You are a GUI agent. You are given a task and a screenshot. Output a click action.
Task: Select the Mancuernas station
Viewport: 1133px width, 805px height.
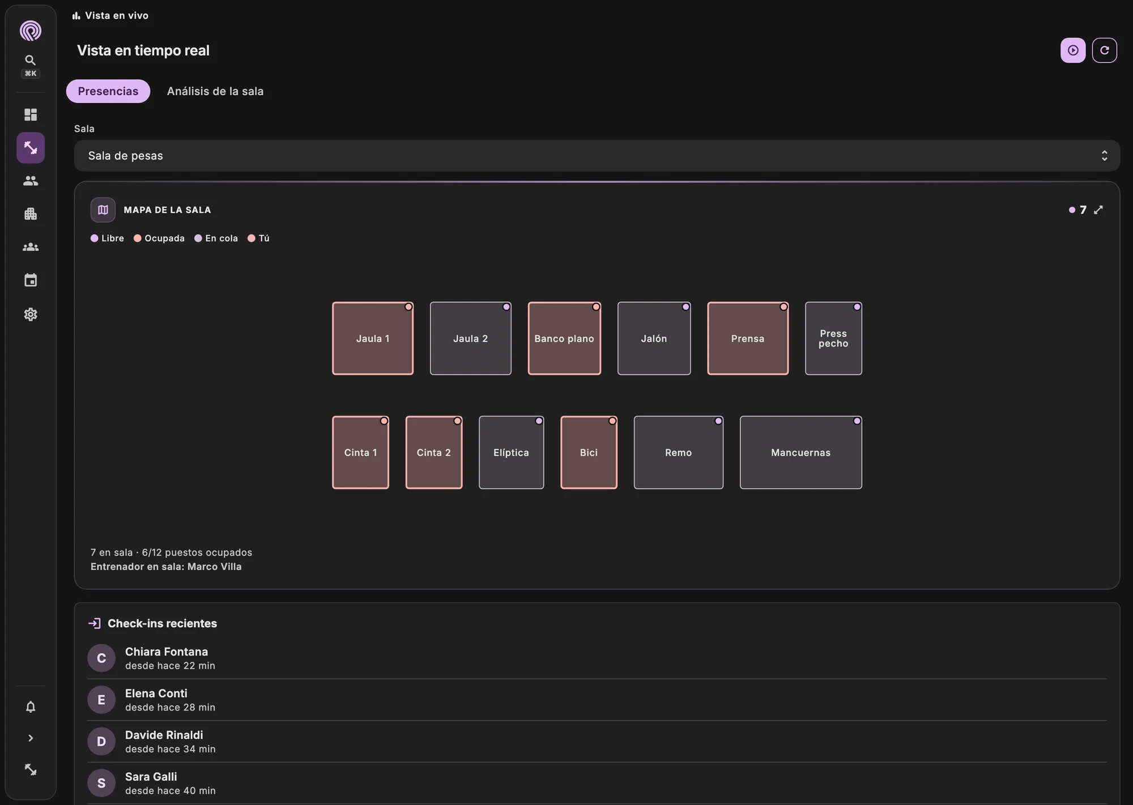point(801,452)
